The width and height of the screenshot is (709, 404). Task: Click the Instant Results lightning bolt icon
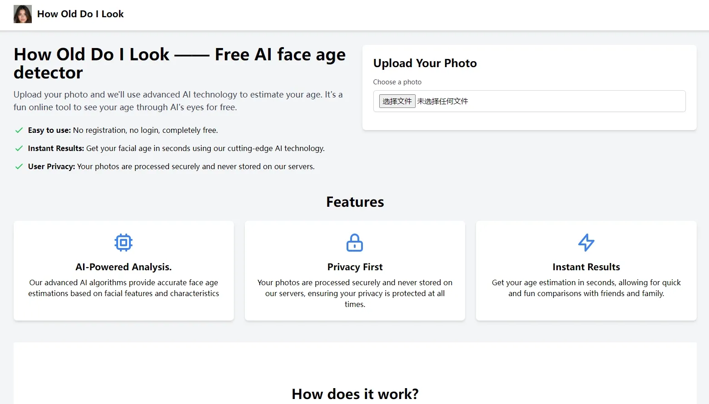pos(586,243)
